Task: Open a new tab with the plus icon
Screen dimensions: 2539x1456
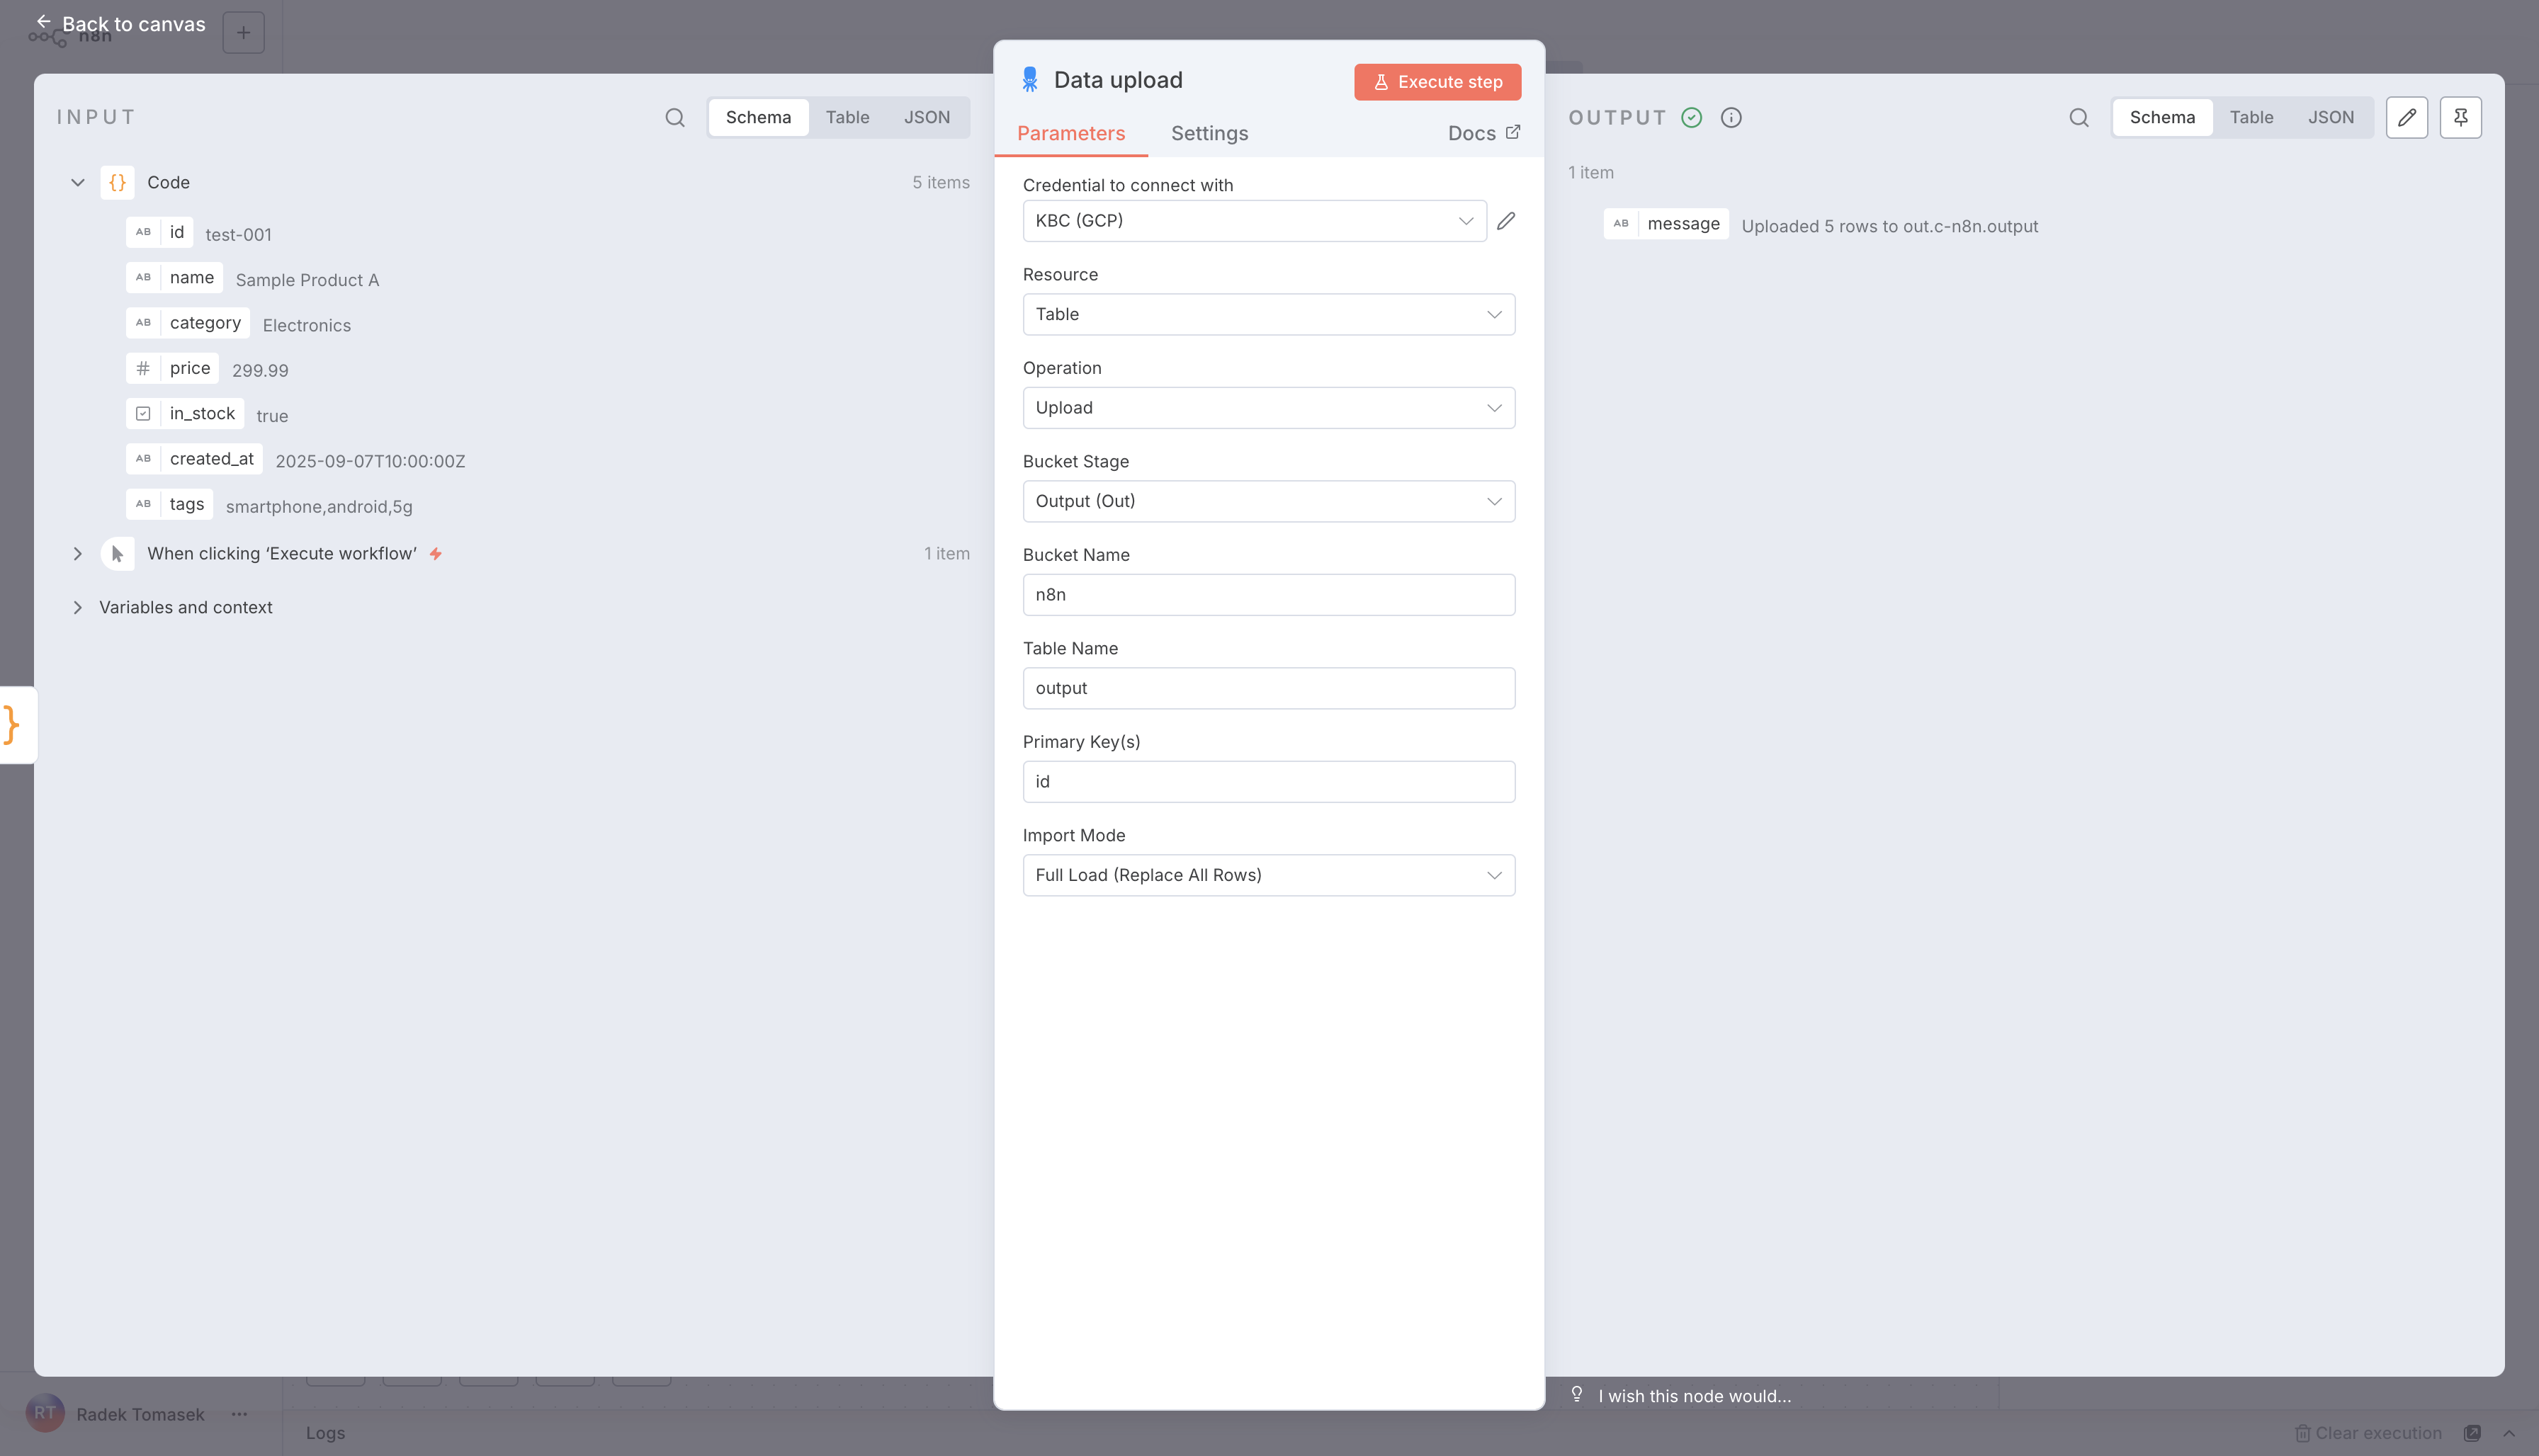Action: click(x=242, y=32)
